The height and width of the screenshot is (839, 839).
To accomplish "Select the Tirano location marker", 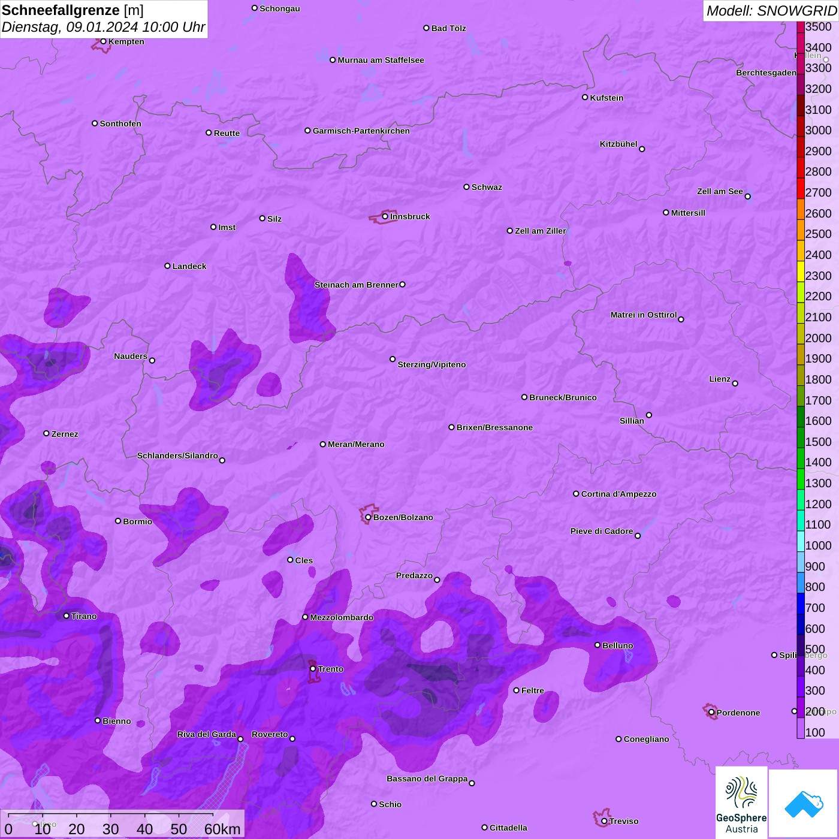I will pos(67,615).
